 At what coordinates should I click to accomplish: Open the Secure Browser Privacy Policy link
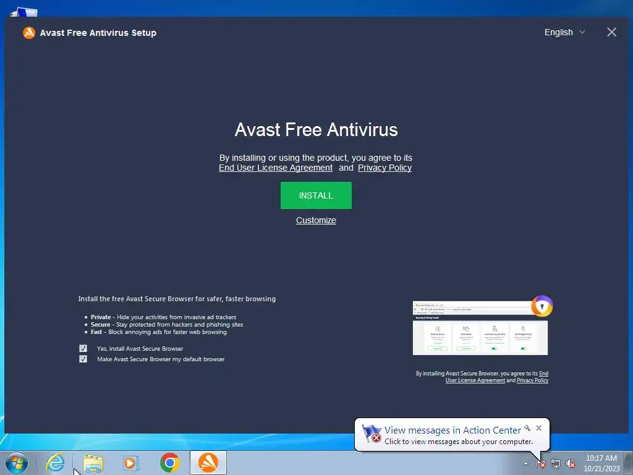click(x=532, y=380)
